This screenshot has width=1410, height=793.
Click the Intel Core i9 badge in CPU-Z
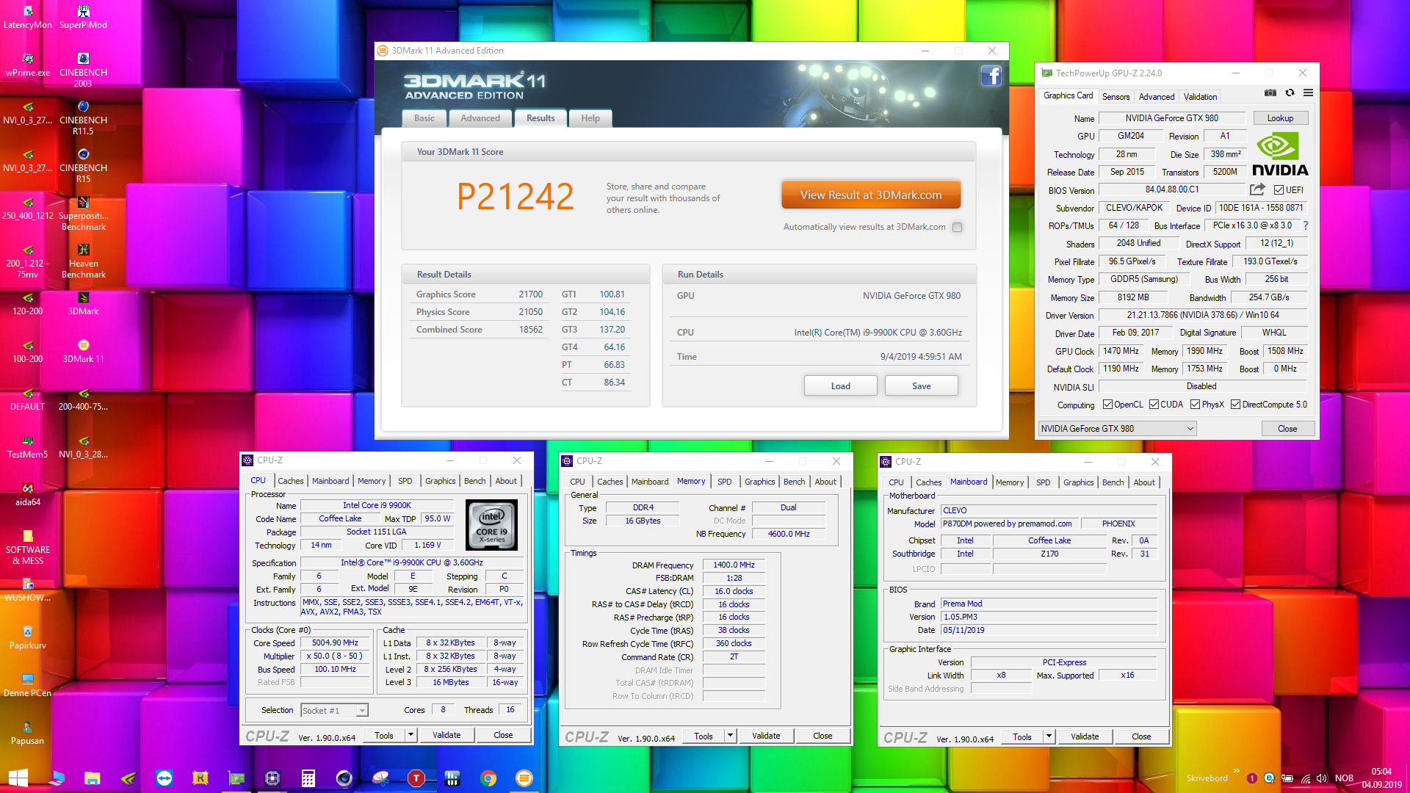[x=491, y=525]
